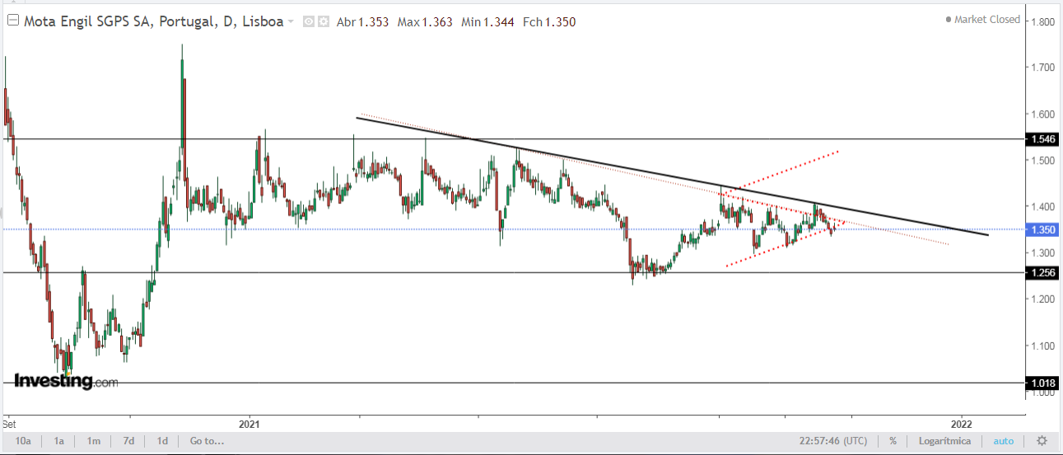
Task: Click the 1.700 price axis label
Action: coord(1043,67)
